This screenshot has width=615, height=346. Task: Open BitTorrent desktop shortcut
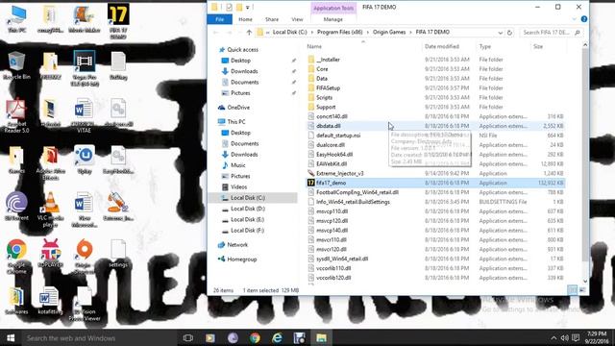(16, 207)
